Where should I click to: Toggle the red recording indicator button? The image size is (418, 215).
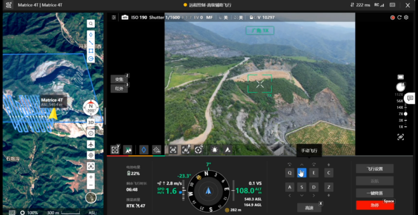392,17
